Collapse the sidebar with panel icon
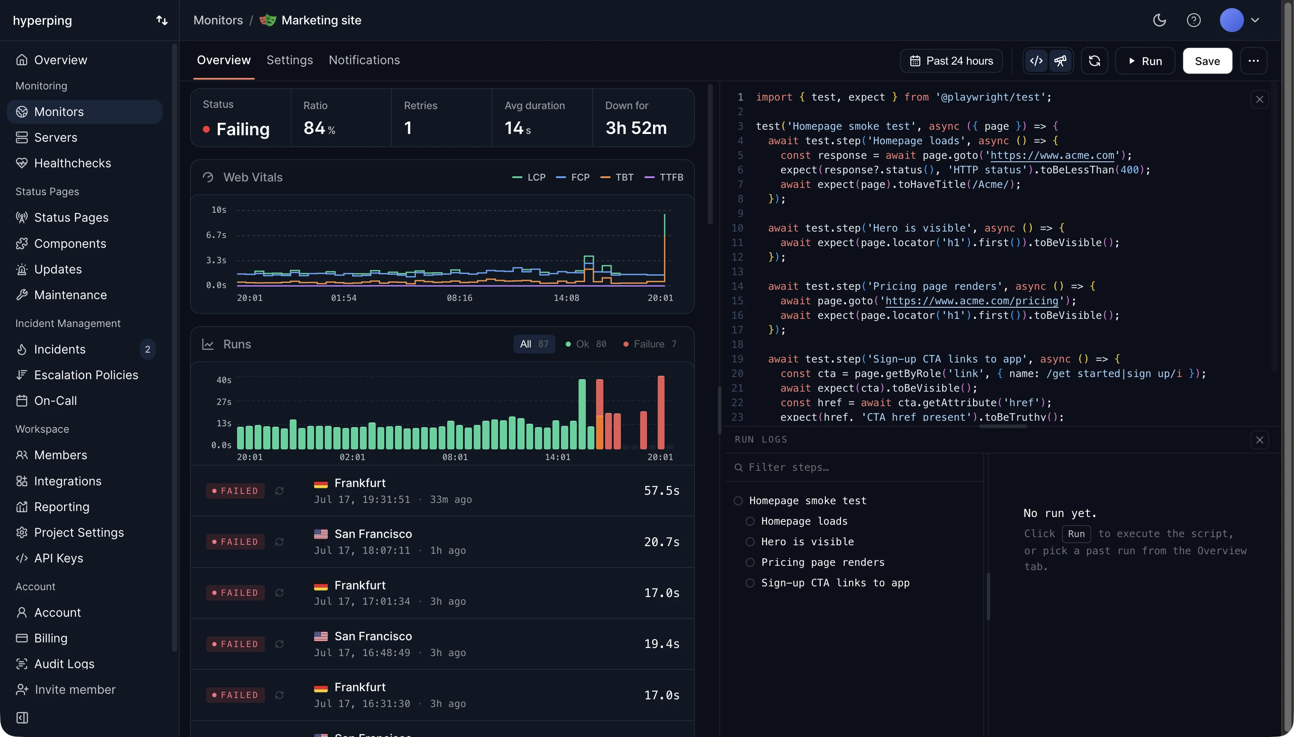Image resolution: width=1294 pixels, height=737 pixels. click(x=22, y=718)
